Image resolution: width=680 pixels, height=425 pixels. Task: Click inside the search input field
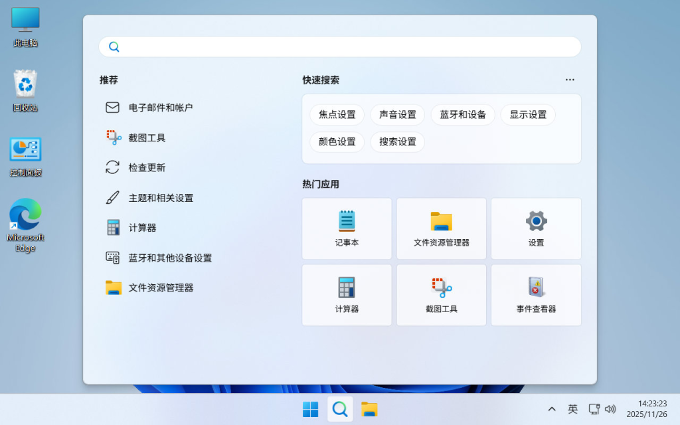tap(340, 46)
